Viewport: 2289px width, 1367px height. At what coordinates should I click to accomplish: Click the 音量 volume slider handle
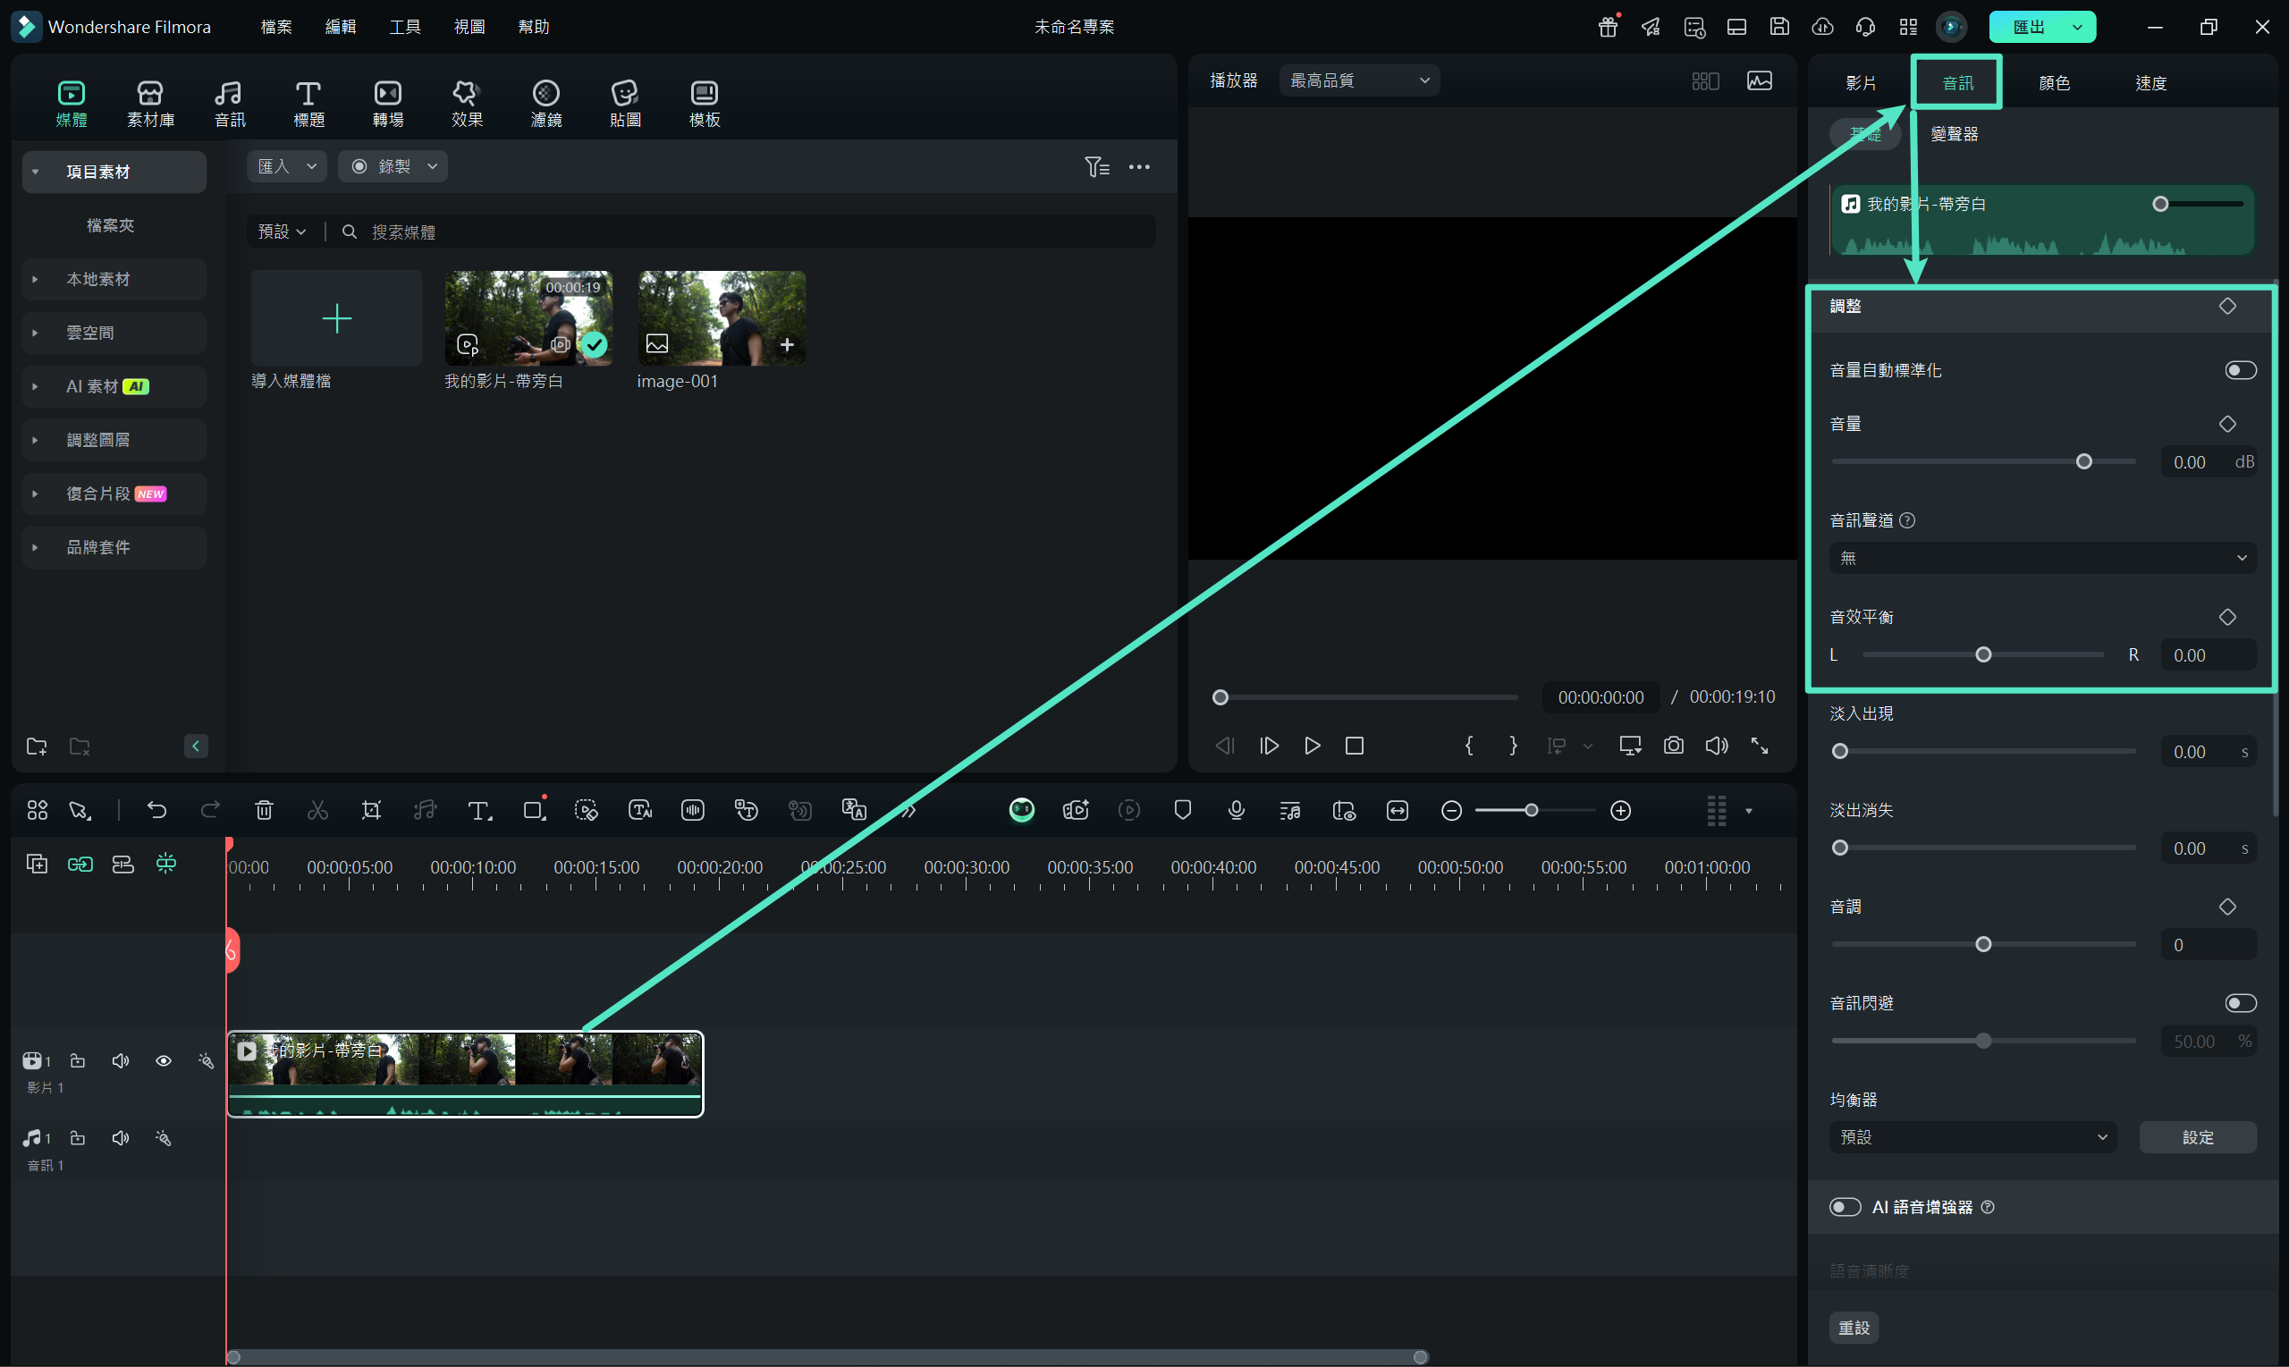coord(2083,461)
